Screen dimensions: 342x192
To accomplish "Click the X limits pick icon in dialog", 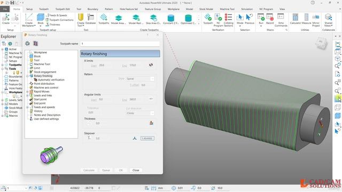I will [x=151, y=65].
